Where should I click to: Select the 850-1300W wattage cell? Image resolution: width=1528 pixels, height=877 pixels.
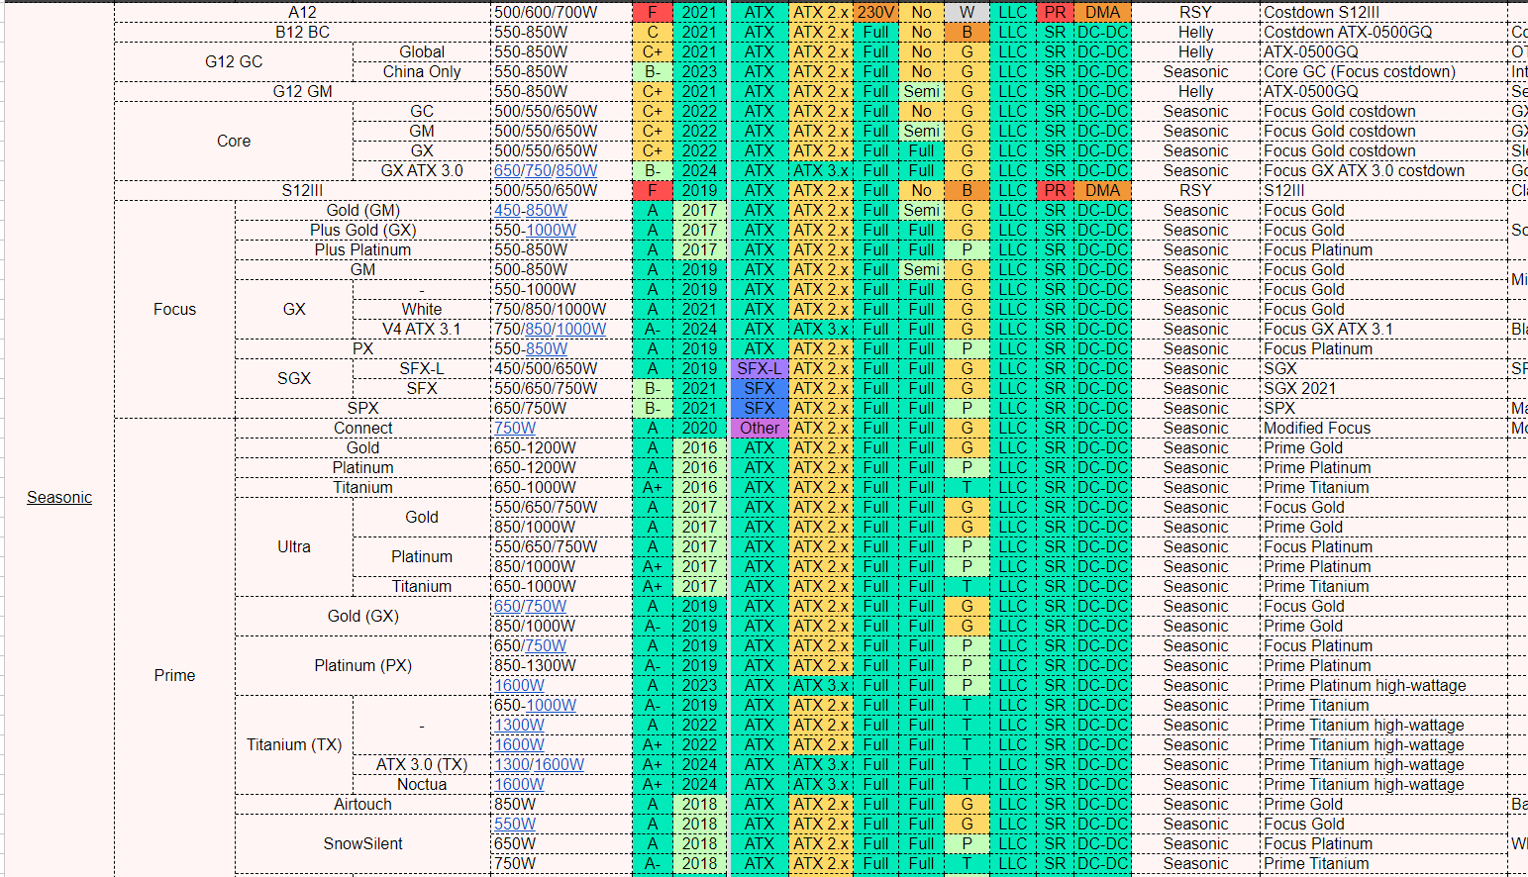coord(561,665)
